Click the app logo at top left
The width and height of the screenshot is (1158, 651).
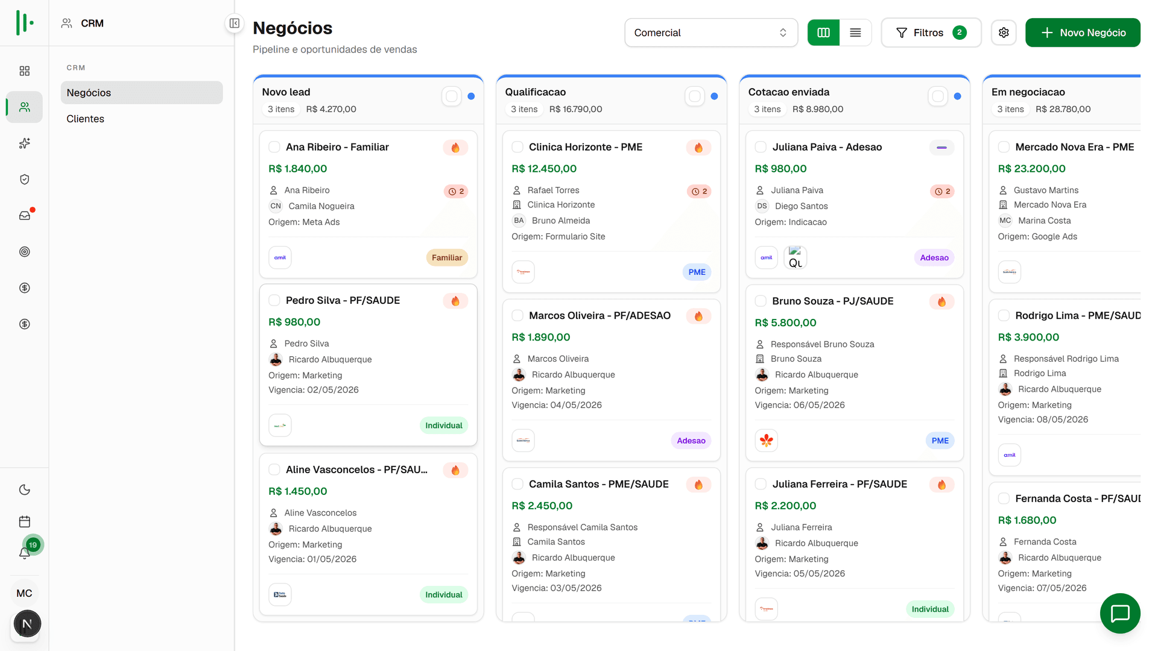pos(24,23)
